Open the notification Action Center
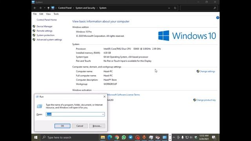 tap(214, 137)
